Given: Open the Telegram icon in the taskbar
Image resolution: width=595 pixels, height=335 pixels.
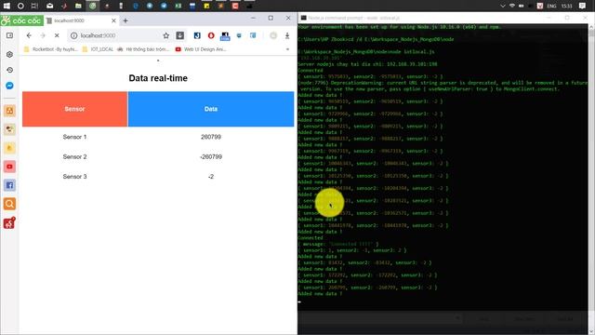Looking at the screenshot, I should 164,6.
